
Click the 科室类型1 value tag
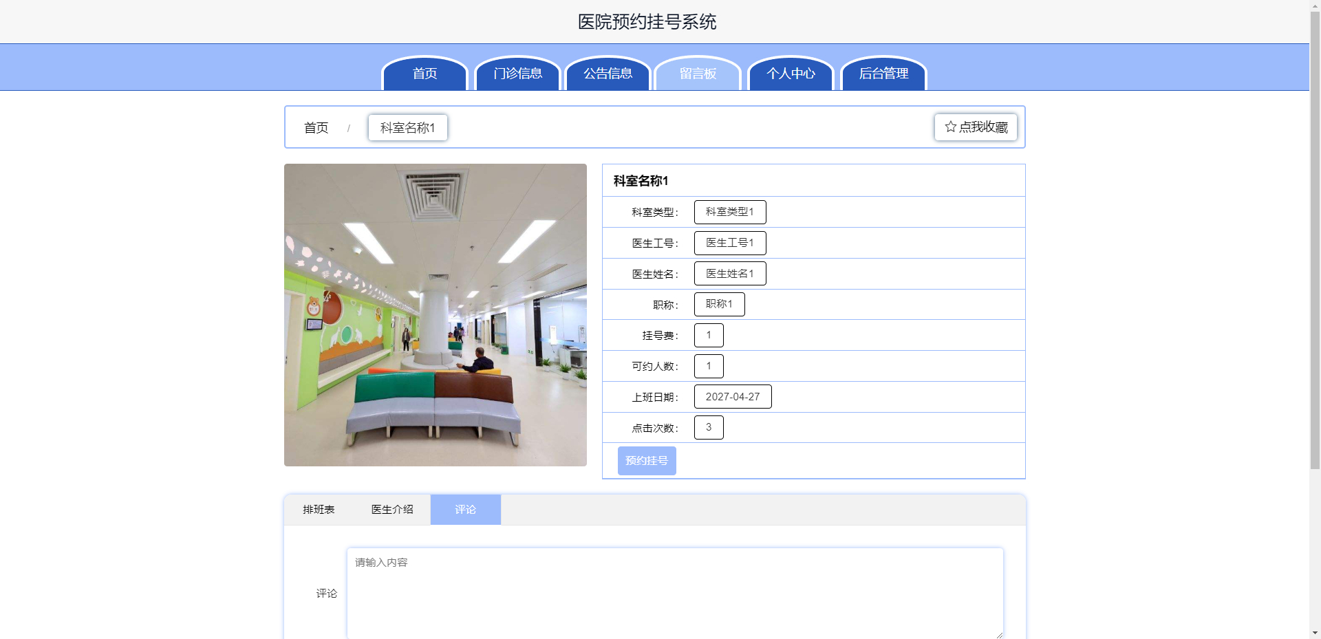coord(730,212)
